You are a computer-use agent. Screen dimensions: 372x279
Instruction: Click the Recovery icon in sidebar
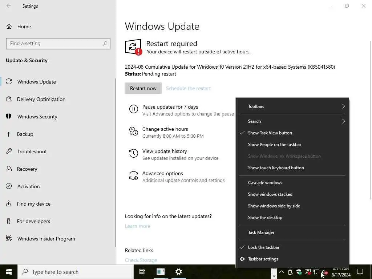coord(9,169)
